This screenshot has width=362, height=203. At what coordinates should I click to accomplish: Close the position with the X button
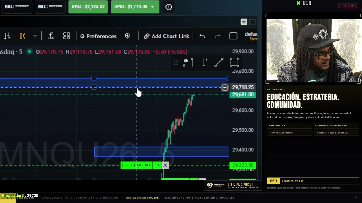[165, 165]
